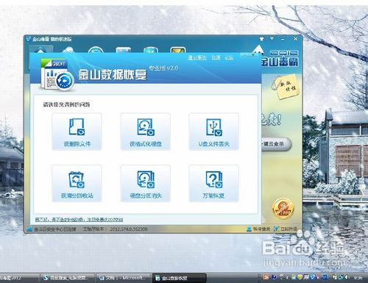Image resolution: width=368 pixels, height=283 pixels.
Task: Open 误清空回收站 recovery option
Action: tap(77, 184)
